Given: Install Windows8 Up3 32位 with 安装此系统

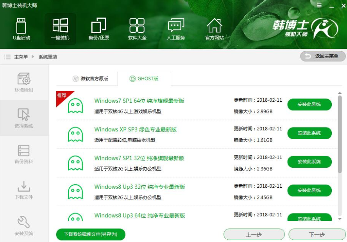Looking at the screenshot, I should coord(309,190).
